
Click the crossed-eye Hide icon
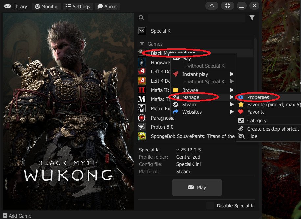(241, 136)
